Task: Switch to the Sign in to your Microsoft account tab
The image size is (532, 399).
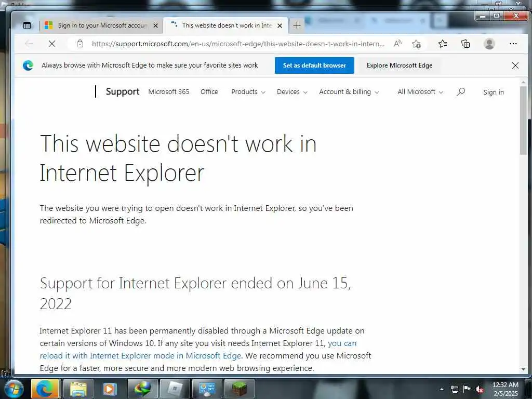Action: (x=102, y=25)
